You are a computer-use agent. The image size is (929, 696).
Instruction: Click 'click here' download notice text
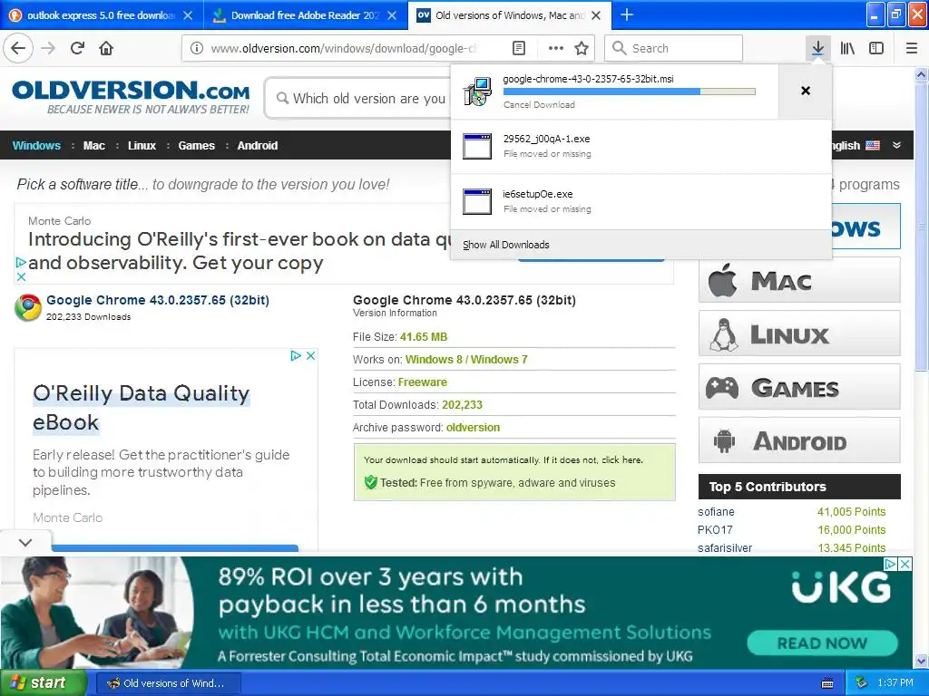pyautogui.click(x=621, y=459)
